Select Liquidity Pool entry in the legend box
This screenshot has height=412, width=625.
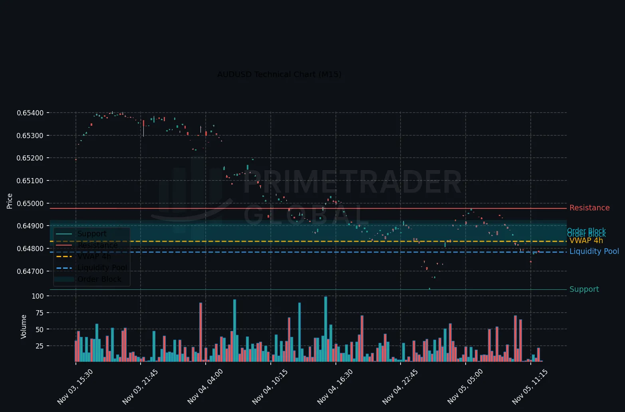[102, 267]
